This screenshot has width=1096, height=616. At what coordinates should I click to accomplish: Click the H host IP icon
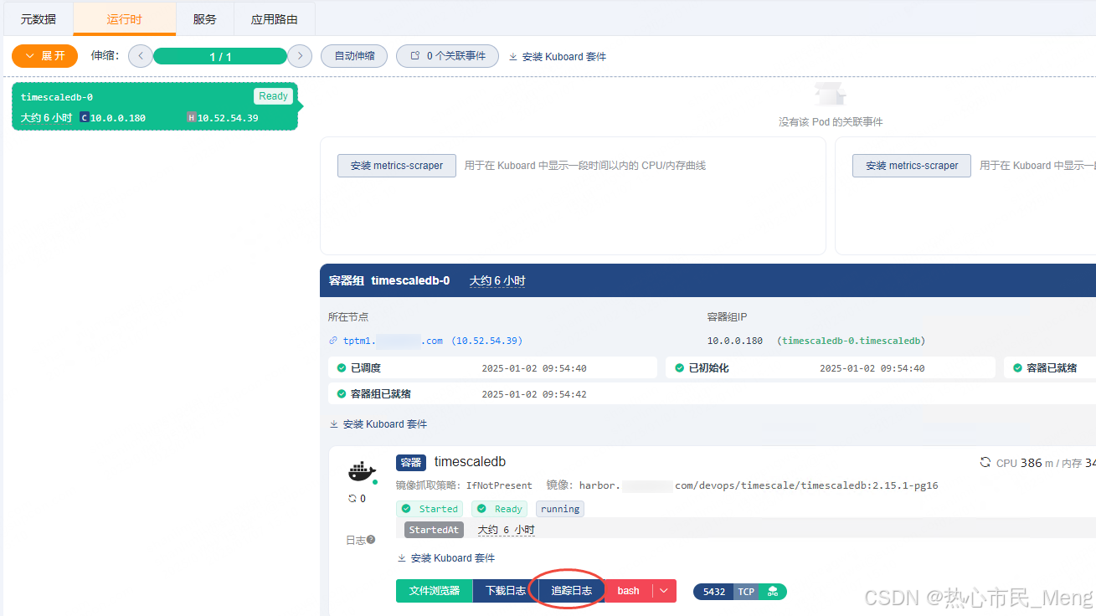point(191,118)
